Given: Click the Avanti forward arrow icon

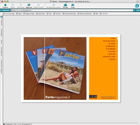Looking at the screenshot, I should pyautogui.click(x=13, y=5).
